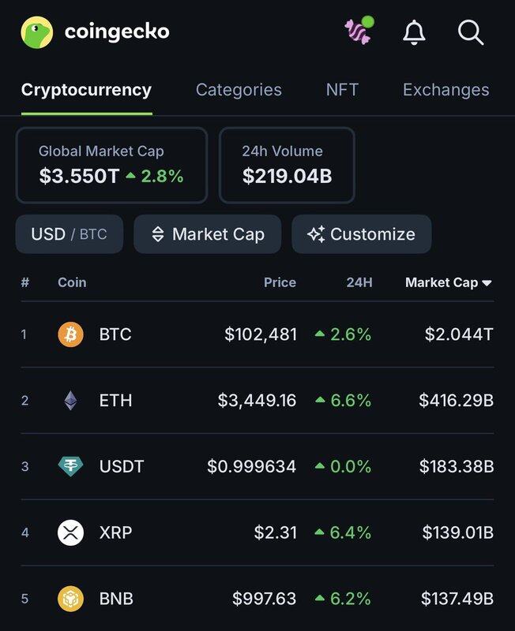Toggle USD / BTC currency switch
This screenshot has height=631, width=515.
70,234
